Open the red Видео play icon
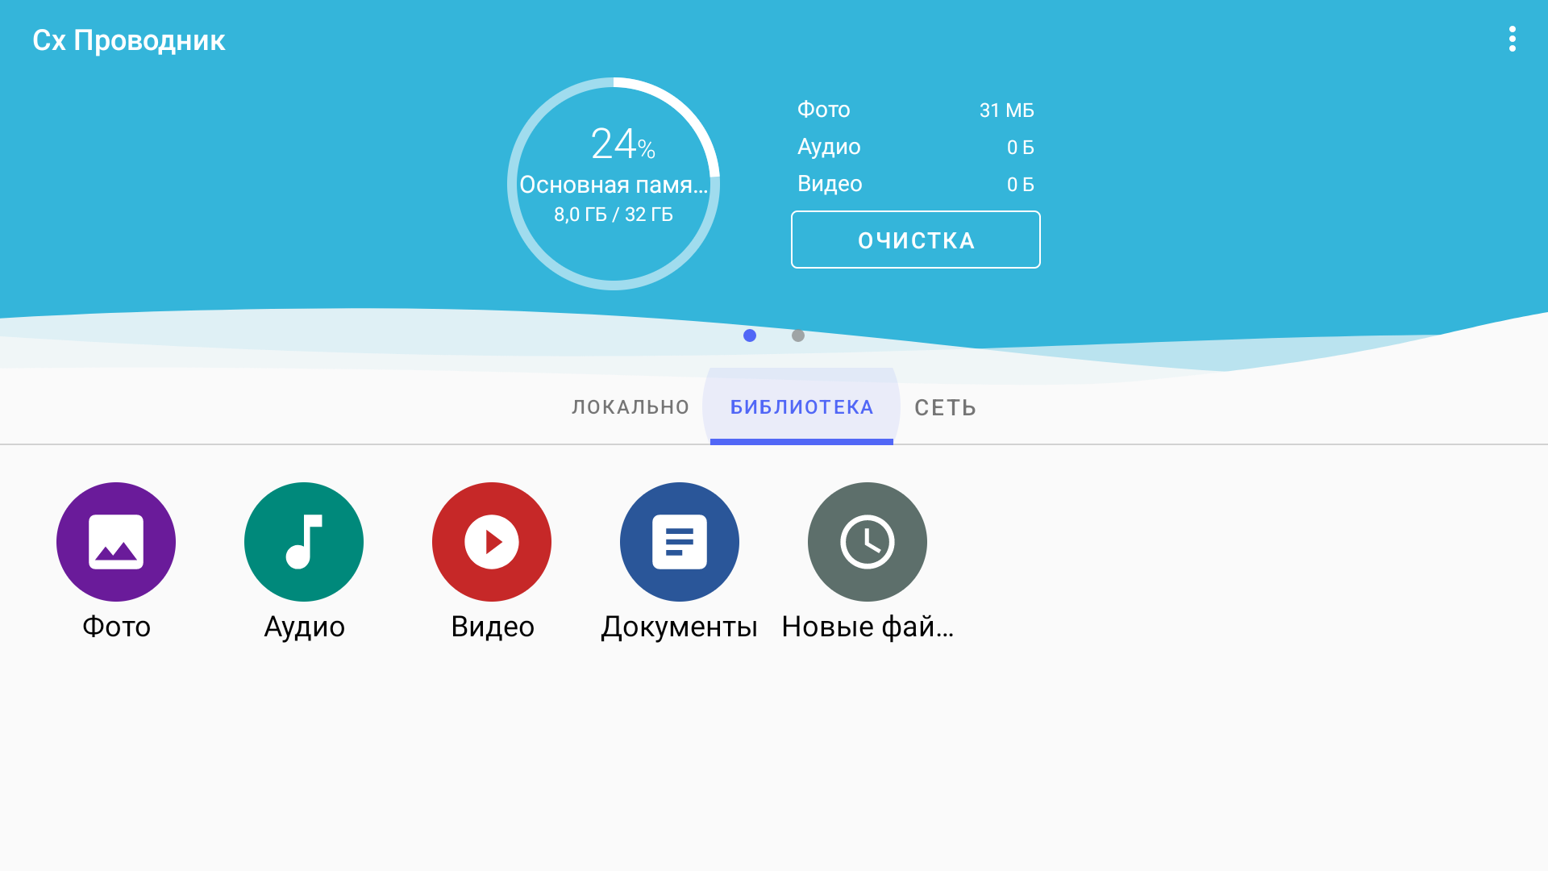The width and height of the screenshot is (1548, 871). click(x=492, y=542)
